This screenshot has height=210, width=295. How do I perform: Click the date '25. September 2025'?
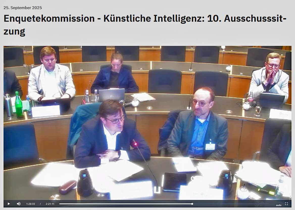tap(22, 8)
